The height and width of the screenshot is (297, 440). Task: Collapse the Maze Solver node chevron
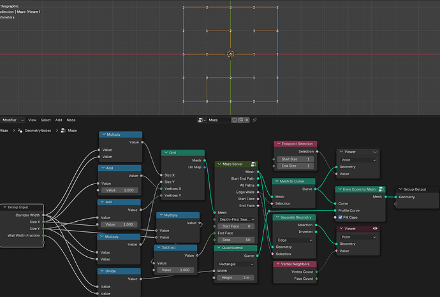click(219, 164)
